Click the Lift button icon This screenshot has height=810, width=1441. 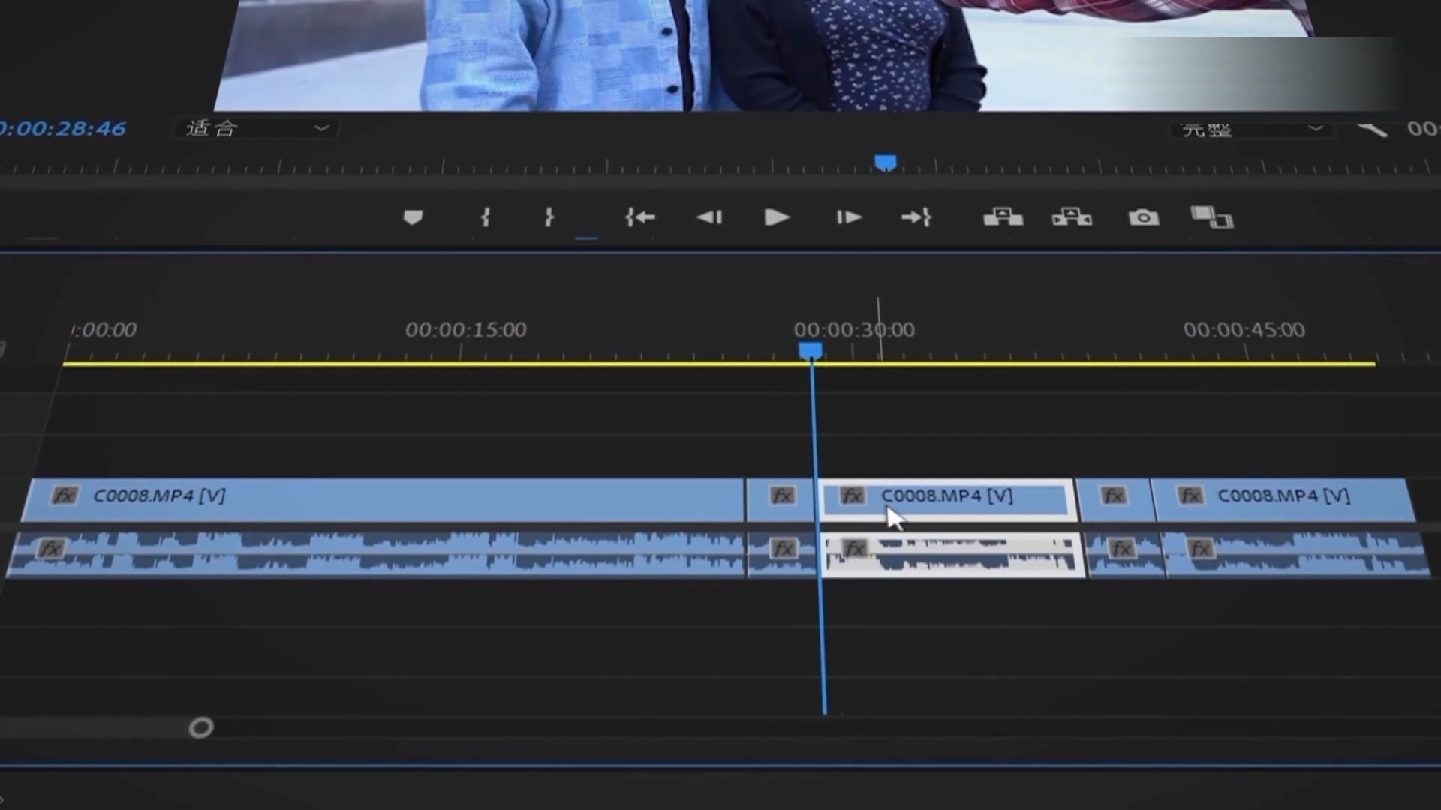tap(1003, 217)
